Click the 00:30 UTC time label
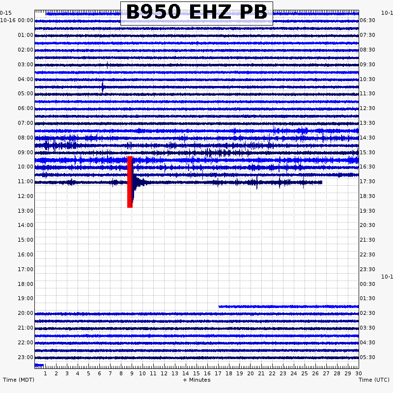Image resolution: width=393 pixels, height=393 pixels. tap(367, 284)
